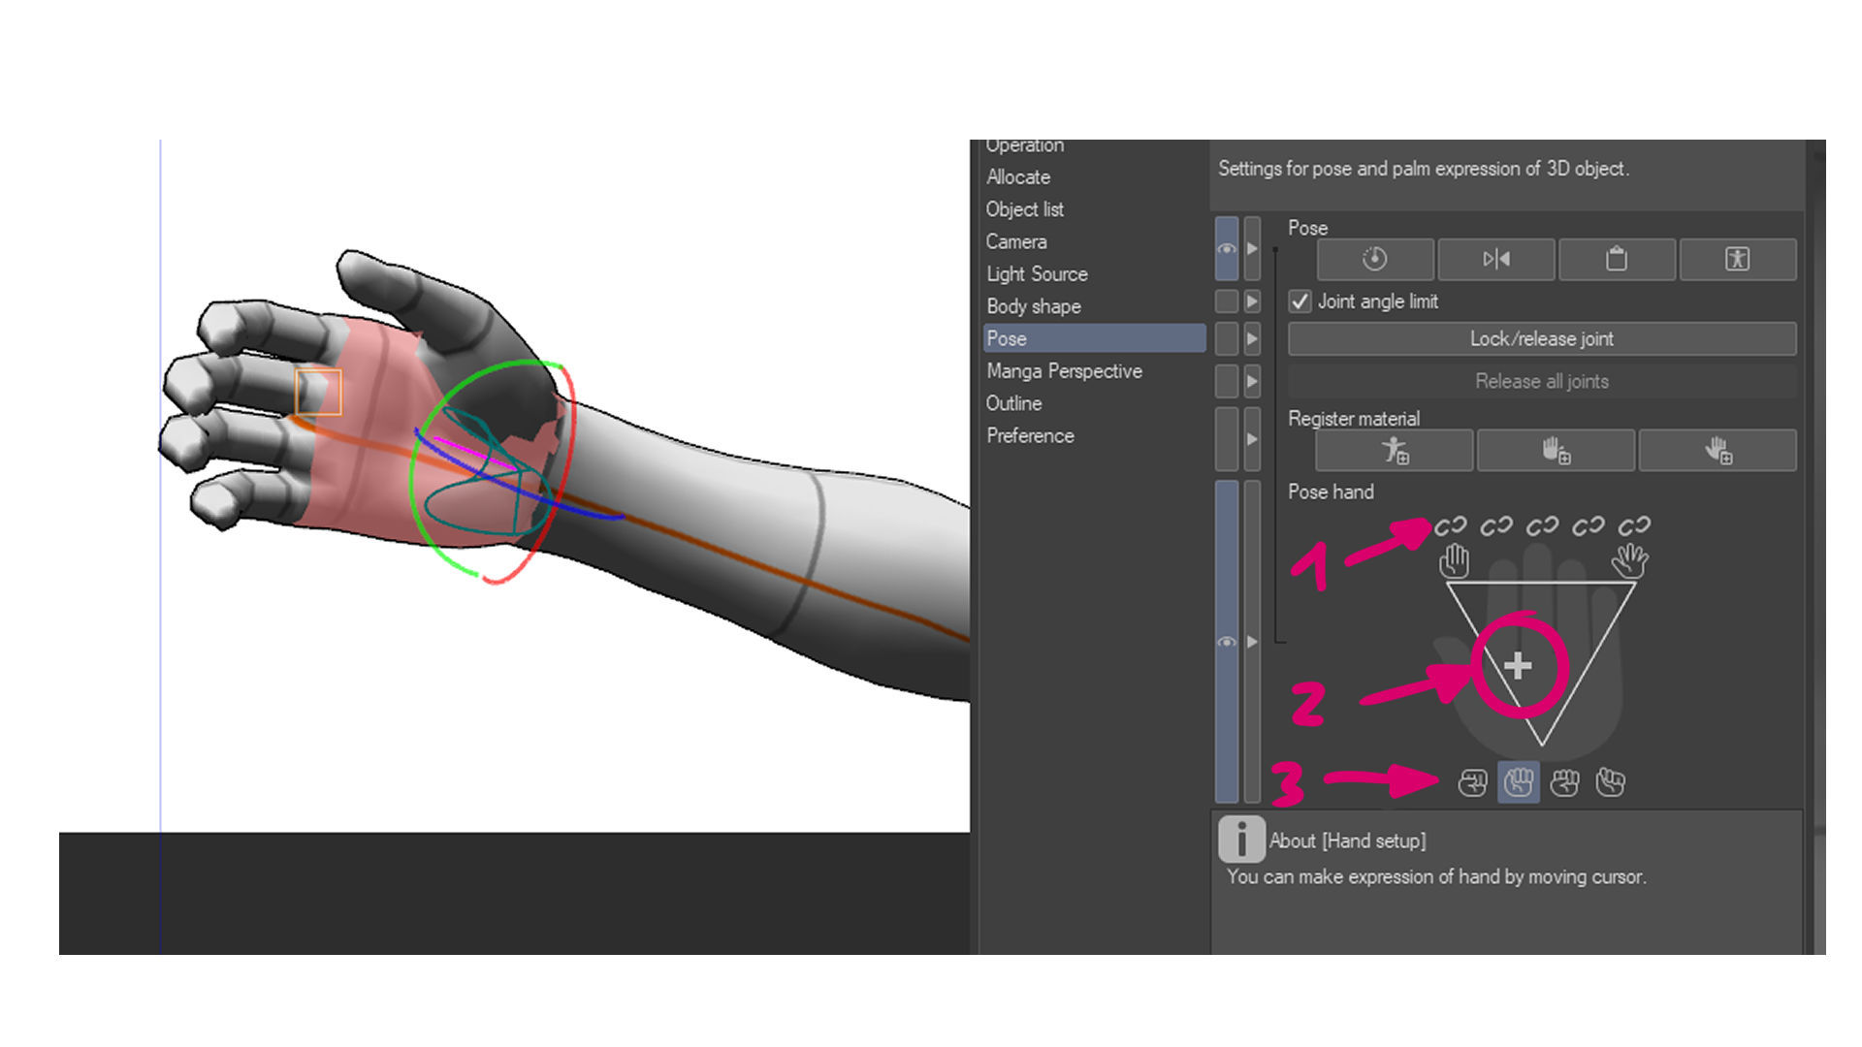Expand the arrow next to Lock/release joint
This screenshot has height=1047, width=1862.
pyautogui.click(x=1252, y=339)
